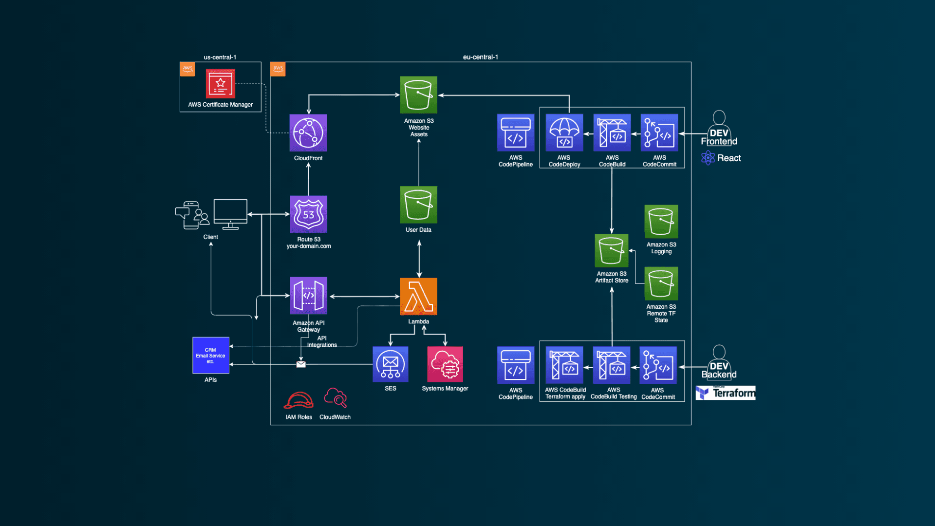Click the AWS Certificate Manager icon

[220, 83]
